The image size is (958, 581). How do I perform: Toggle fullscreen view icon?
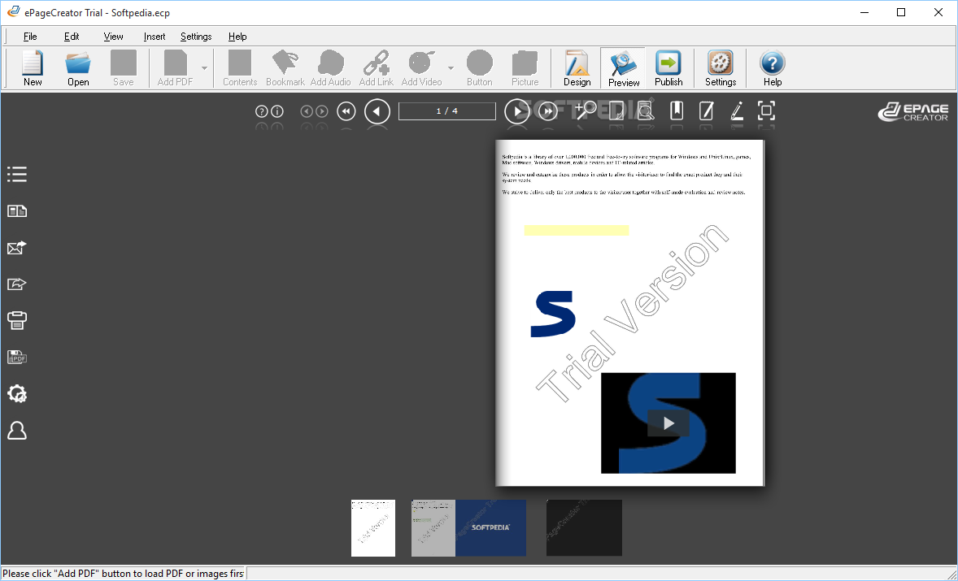point(766,111)
